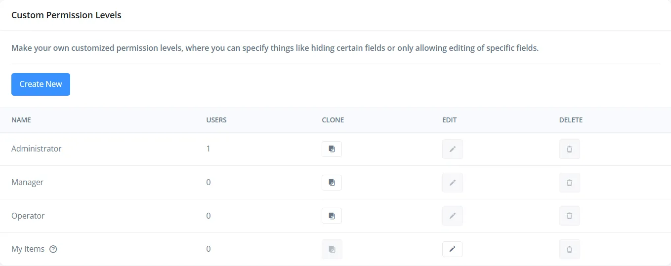Select the Operator name cell

(28, 216)
